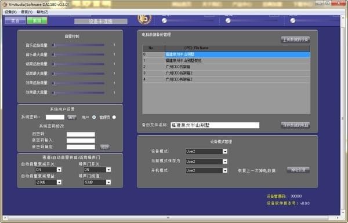Click the 设备未连接 status display
348x223 pixels.
point(101,21)
